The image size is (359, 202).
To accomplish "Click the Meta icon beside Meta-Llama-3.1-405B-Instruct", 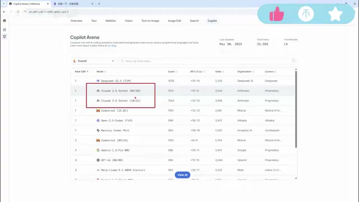I will [x=98, y=170].
